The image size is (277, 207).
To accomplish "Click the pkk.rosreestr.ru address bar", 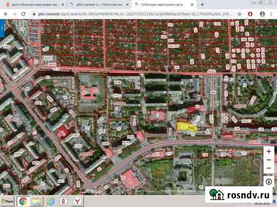I will click(x=134, y=14).
